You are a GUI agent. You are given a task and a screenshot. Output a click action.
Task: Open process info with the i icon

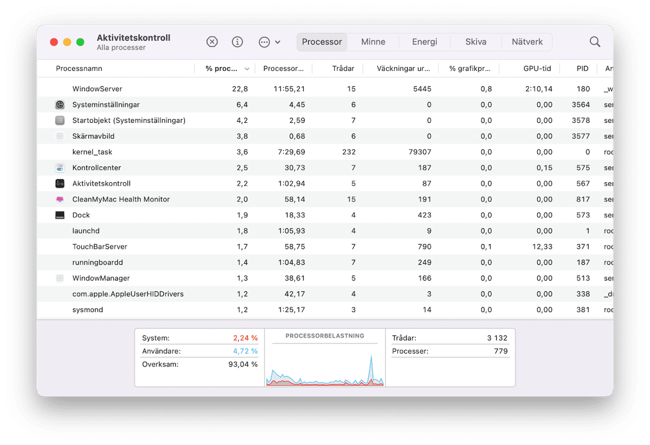237,42
